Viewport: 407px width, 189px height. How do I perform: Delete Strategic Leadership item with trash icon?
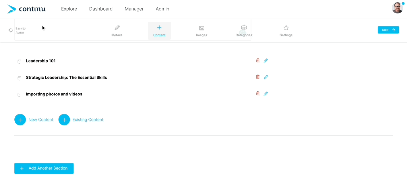(x=258, y=77)
